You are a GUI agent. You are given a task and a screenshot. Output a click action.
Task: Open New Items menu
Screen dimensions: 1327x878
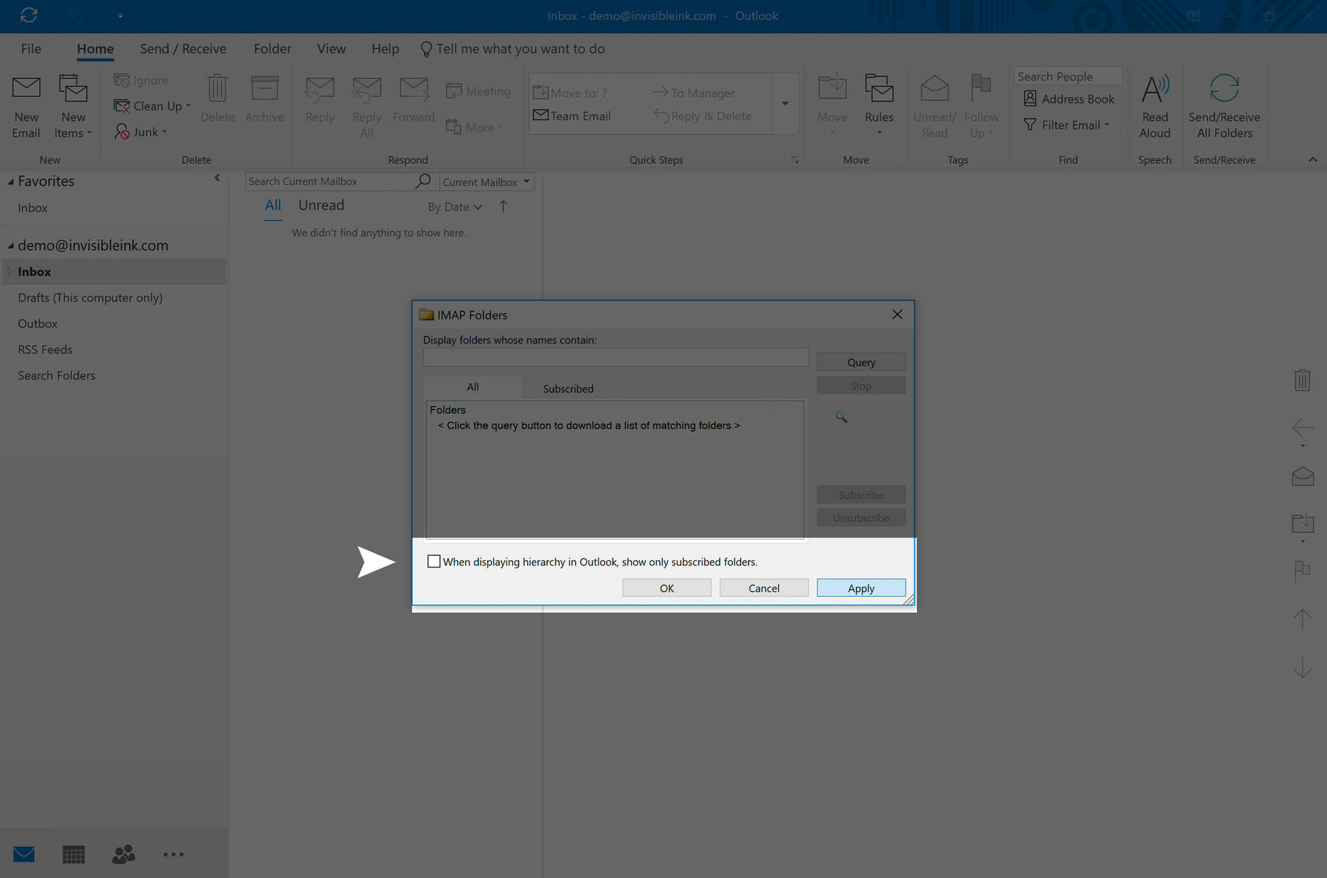[73, 106]
